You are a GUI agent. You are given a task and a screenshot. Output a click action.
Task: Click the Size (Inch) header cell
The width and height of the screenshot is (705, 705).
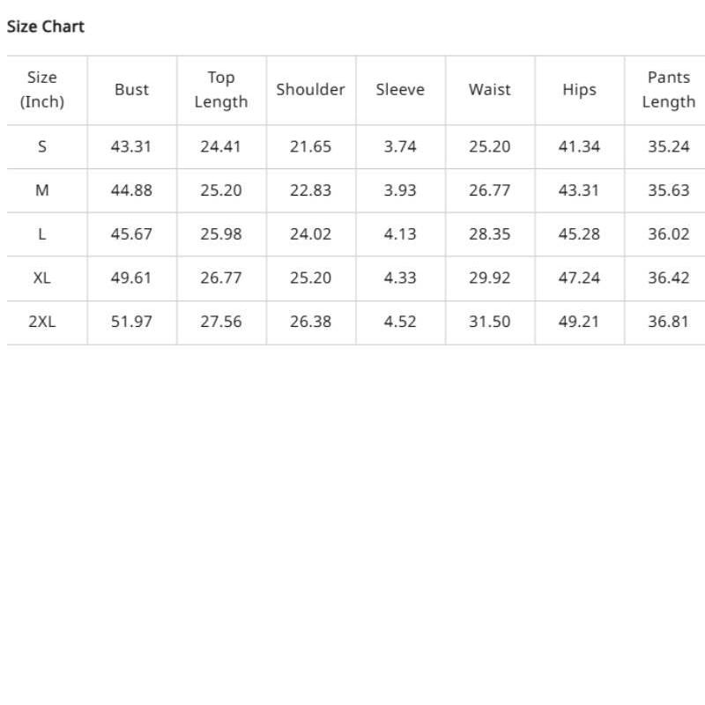coord(42,90)
